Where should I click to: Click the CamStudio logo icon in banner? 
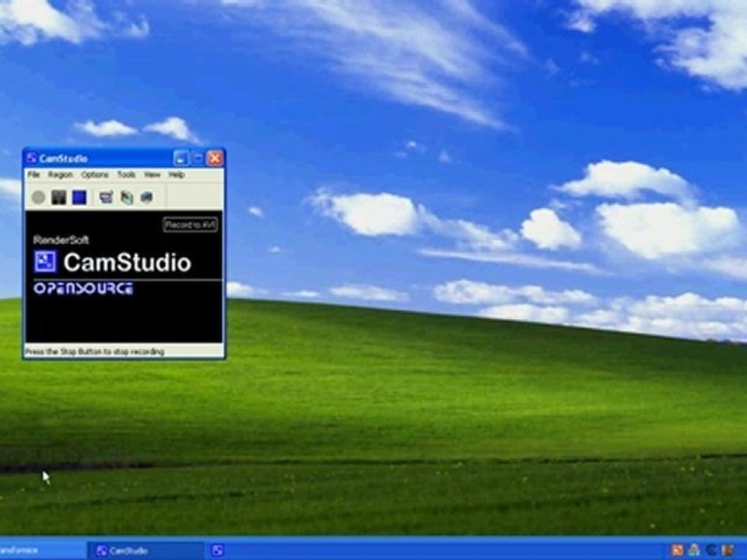tap(45, 262)
